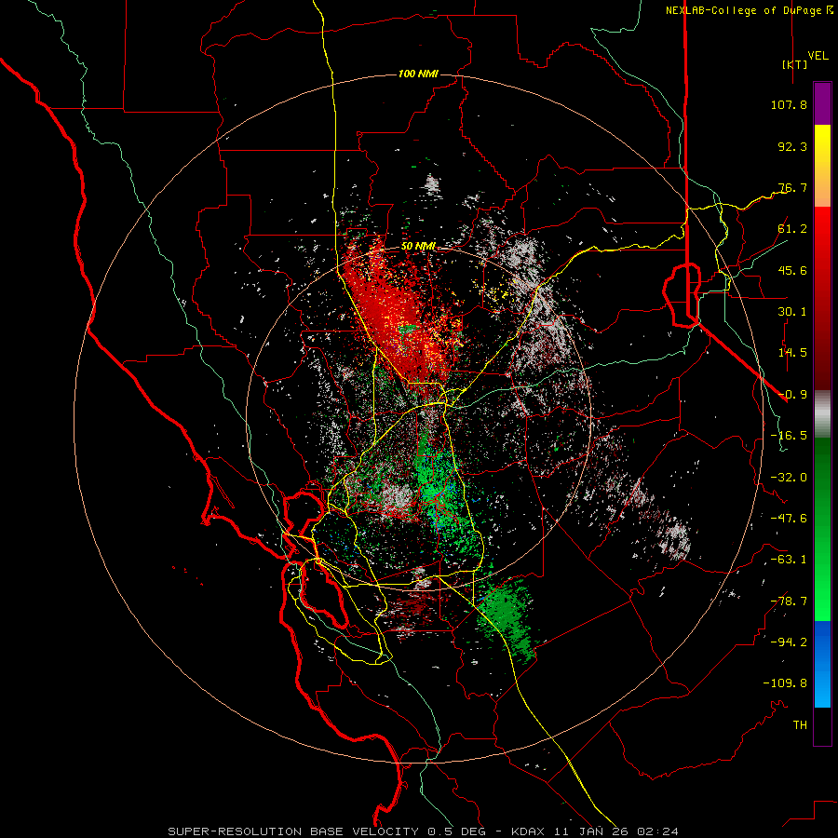Viewport: 838px width, 838px height.
Task: Click the 107.8 velocity scale value
Action: tap(789, 104)
